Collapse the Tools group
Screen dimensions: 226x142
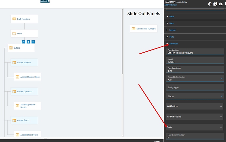pos(221,127)
